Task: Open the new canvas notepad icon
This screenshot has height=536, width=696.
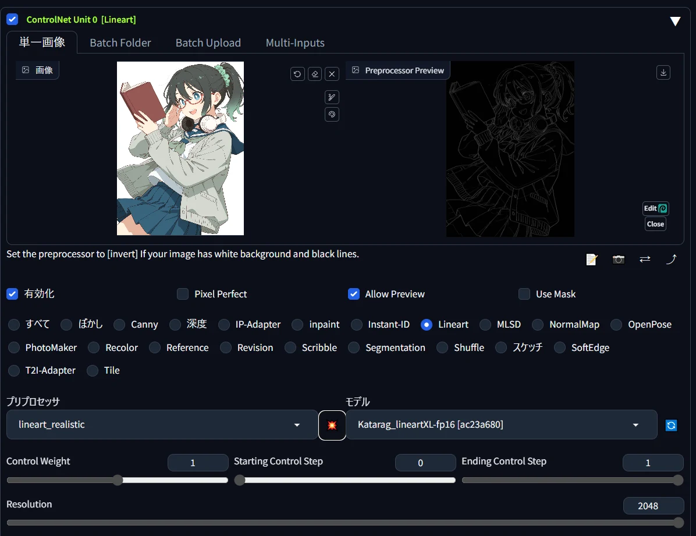Action: pyautogui.click(x=592, y=260)
